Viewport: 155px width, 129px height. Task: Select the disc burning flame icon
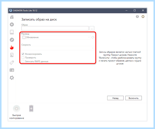coord(12,47)
